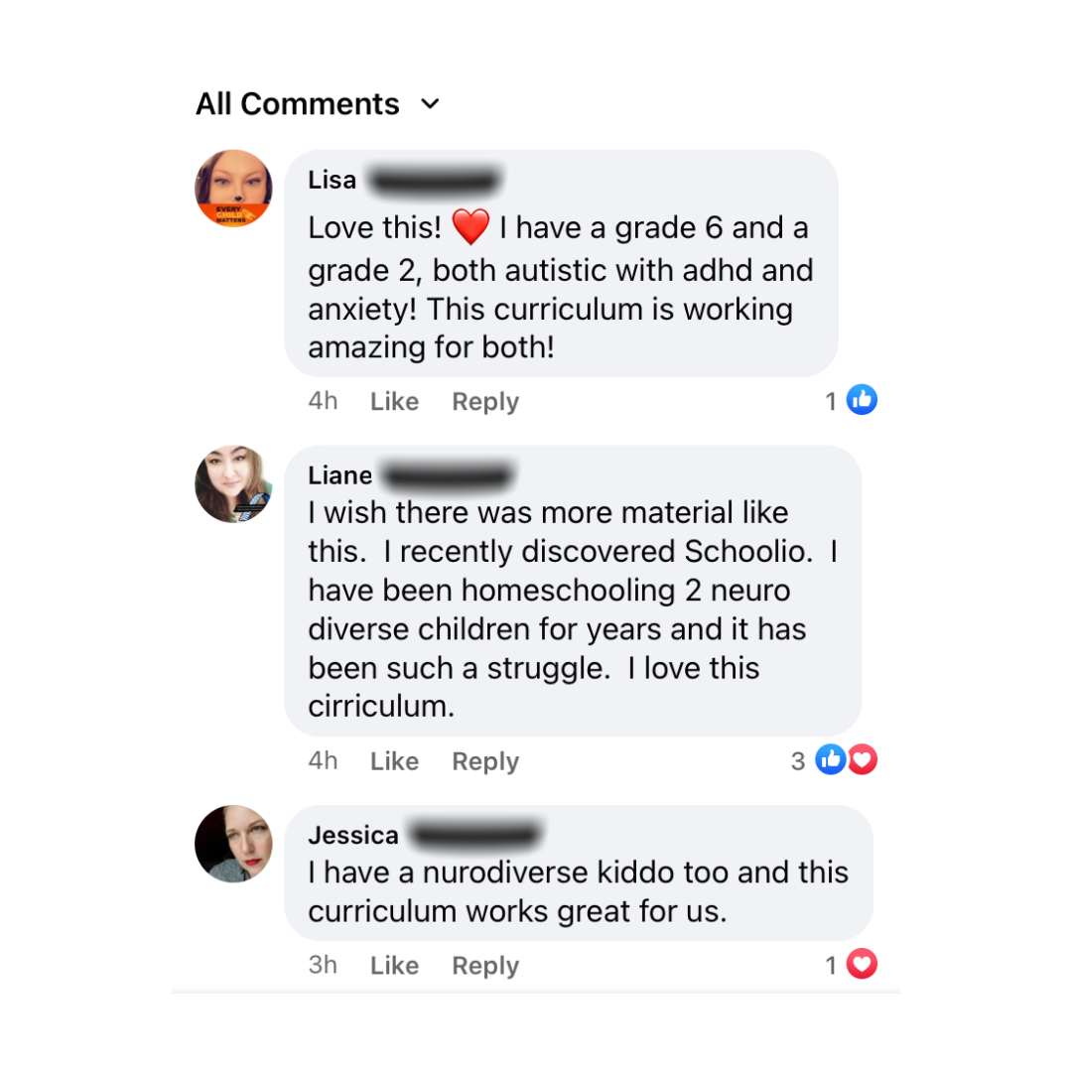The image size is (1072, 1072).
Task: Open Jessica's profile picture
Action: tap(234, 844)
